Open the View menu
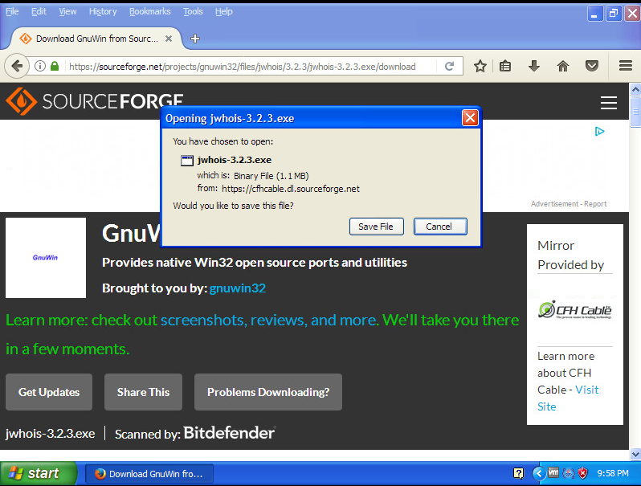This screenshot has height=486, width=641. click(x=67, y=11)
